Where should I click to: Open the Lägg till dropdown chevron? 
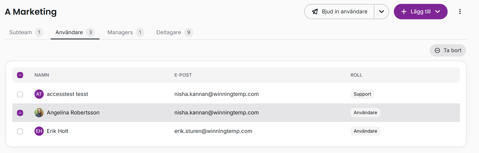(438, 12)
